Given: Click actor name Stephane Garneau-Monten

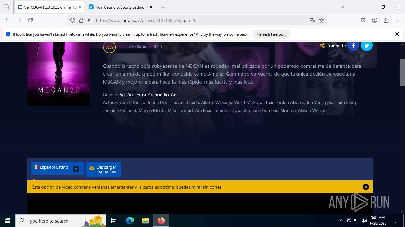Looking at the screenshot, I should tap(269, 110).
